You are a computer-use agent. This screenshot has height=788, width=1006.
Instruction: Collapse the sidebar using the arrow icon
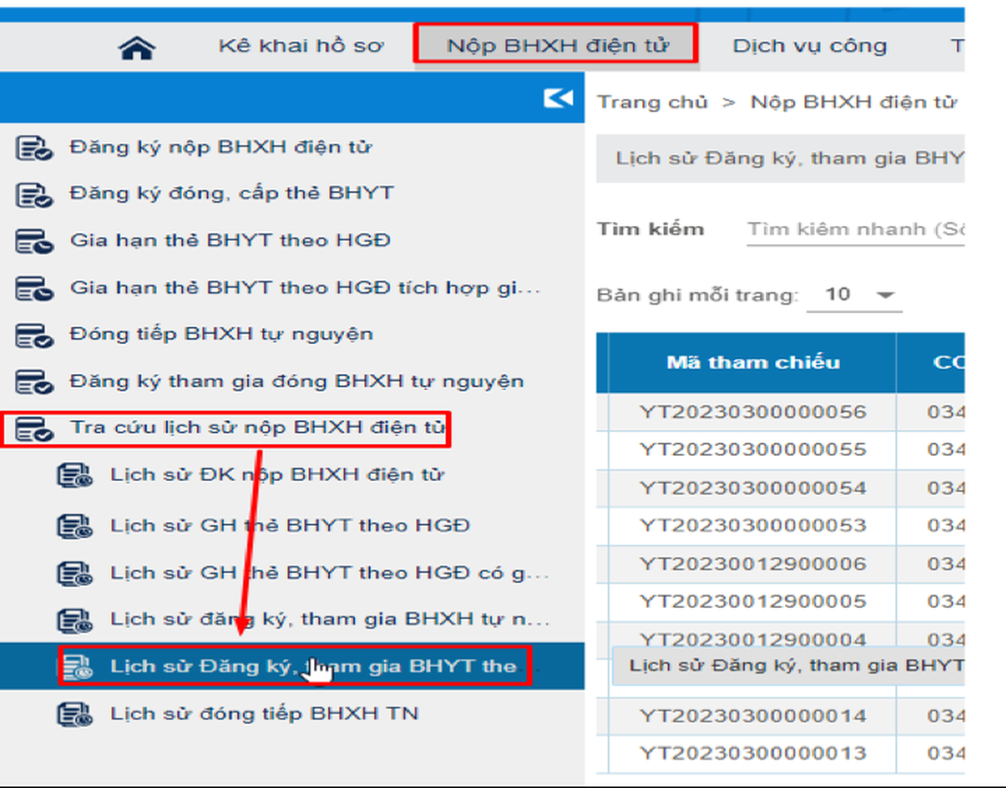[x=558, y=98]
